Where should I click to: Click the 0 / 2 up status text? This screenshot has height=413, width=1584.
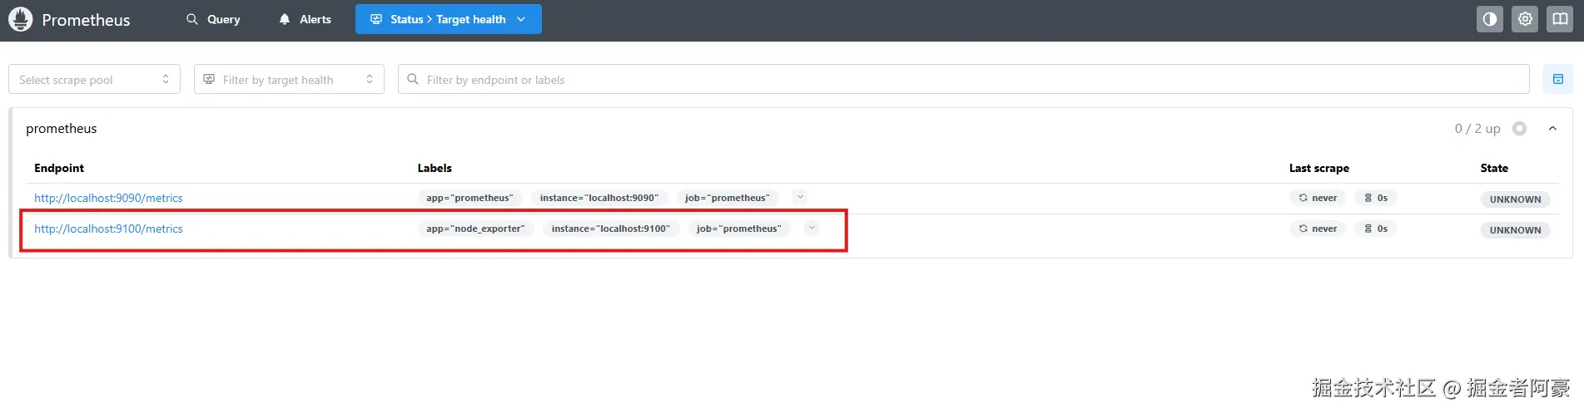[x=1477, y=128]
